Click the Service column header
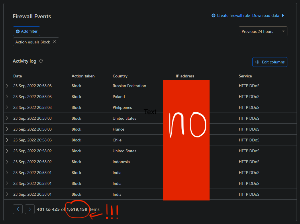300x224 pixels. point(245,76)
